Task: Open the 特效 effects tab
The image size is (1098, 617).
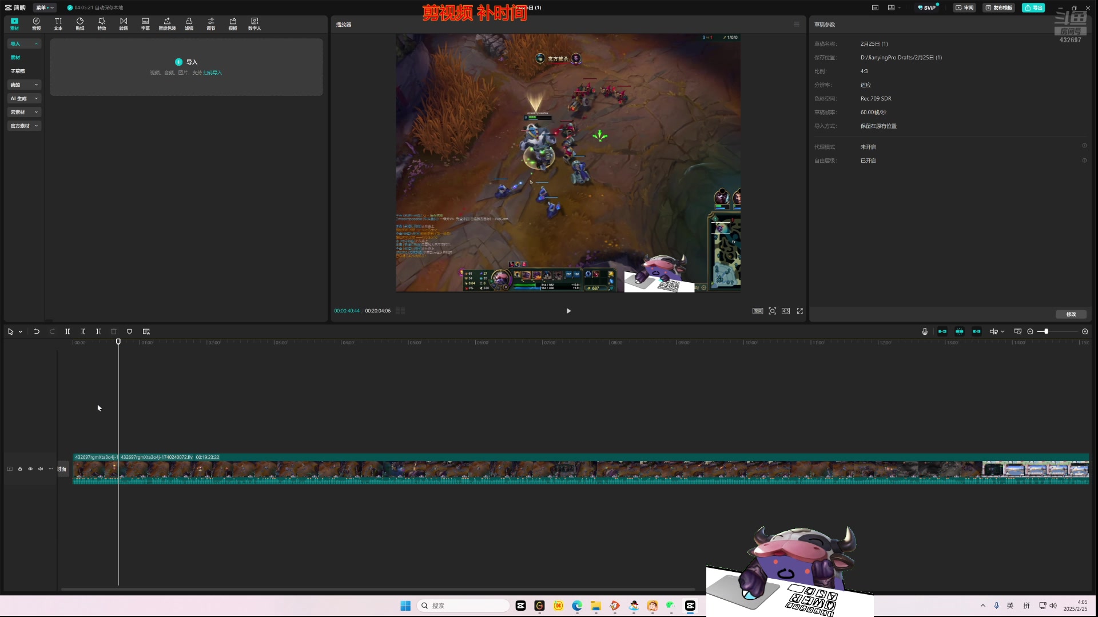Action: (102, 24)
